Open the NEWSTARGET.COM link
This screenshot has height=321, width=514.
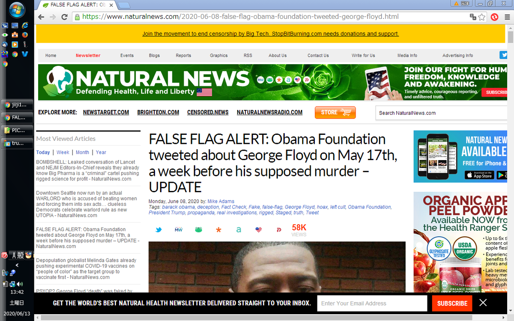[106, 113]
